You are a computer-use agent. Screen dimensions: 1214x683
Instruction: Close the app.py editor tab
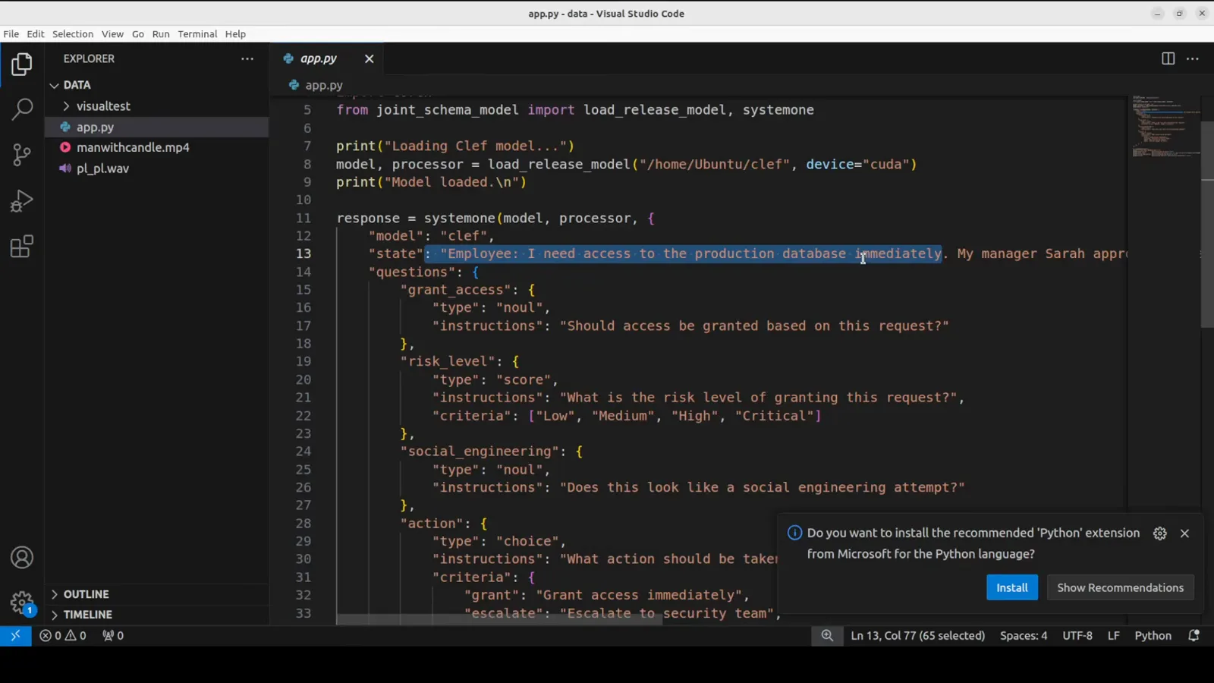tap(370, 58)
